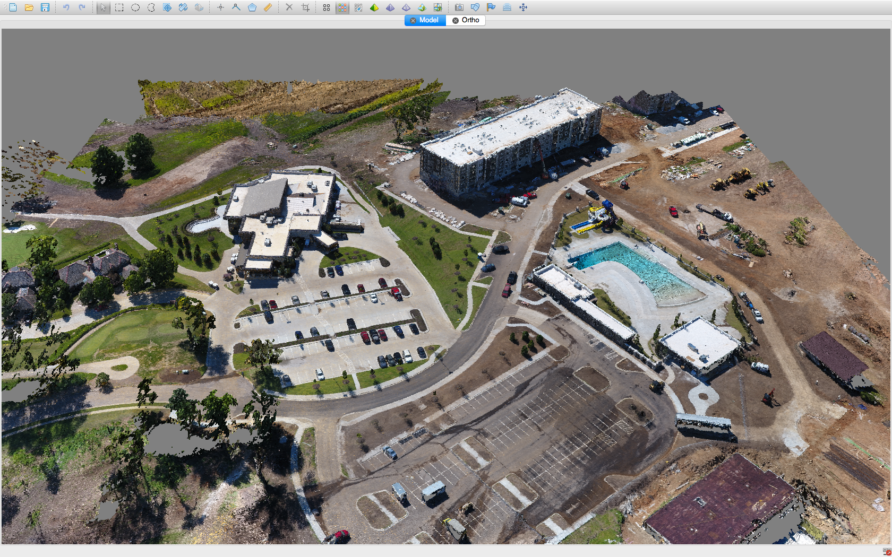Click the Undo arrow

(66, 7)
